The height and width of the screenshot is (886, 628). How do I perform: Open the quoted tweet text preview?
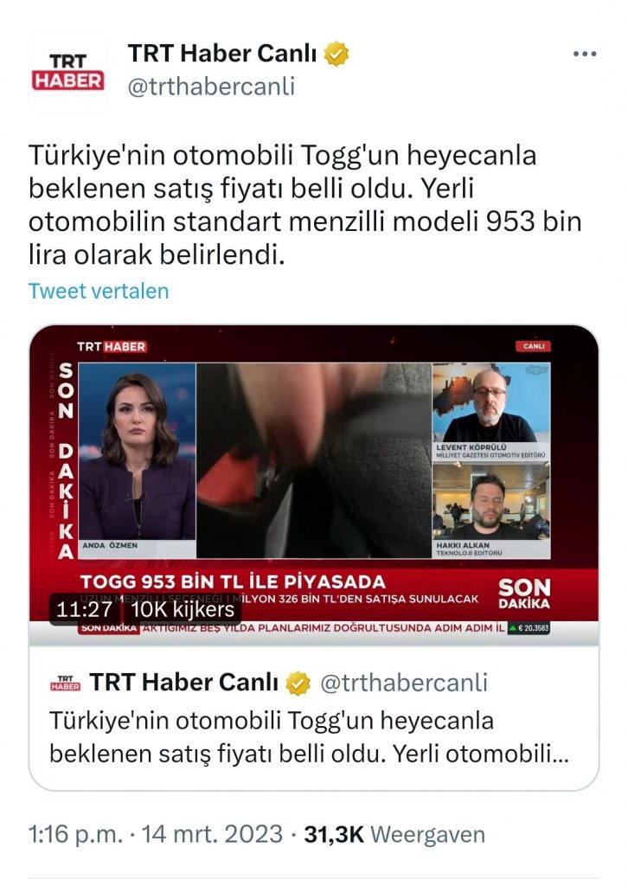(309, 737)
